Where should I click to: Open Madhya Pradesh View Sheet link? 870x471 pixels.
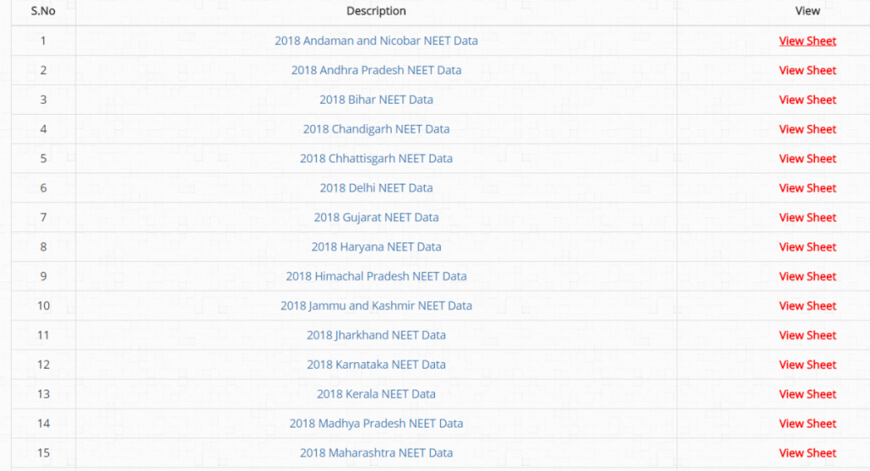[807, 423]
